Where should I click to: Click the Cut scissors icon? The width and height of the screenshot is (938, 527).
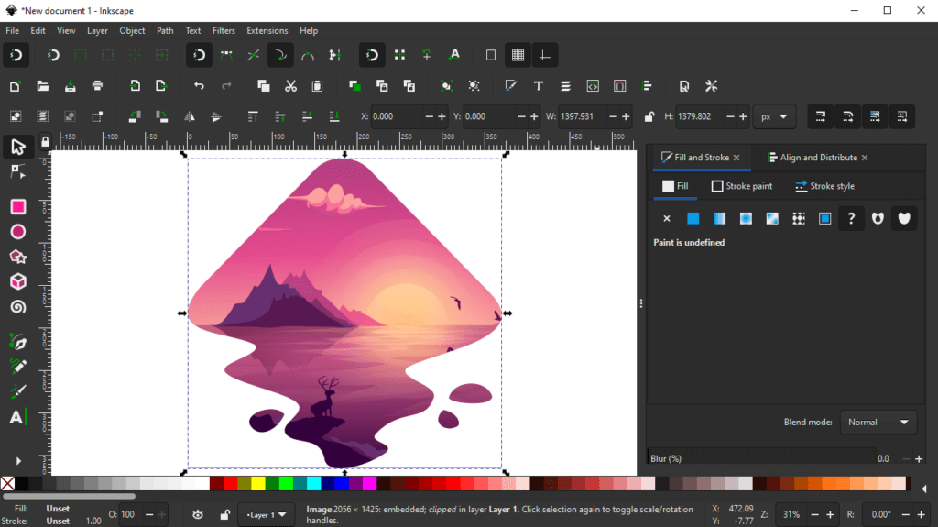(290, 86)
